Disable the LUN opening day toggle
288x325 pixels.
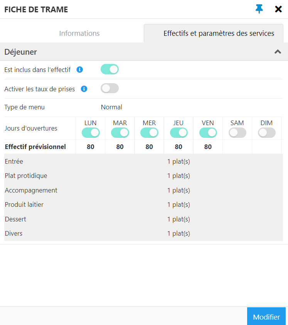pos(91,132)
